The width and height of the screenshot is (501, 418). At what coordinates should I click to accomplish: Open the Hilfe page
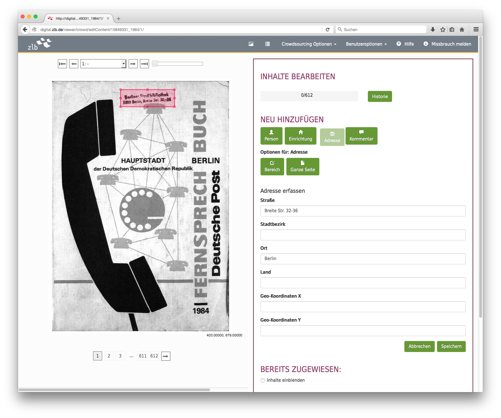pos(405,44)
